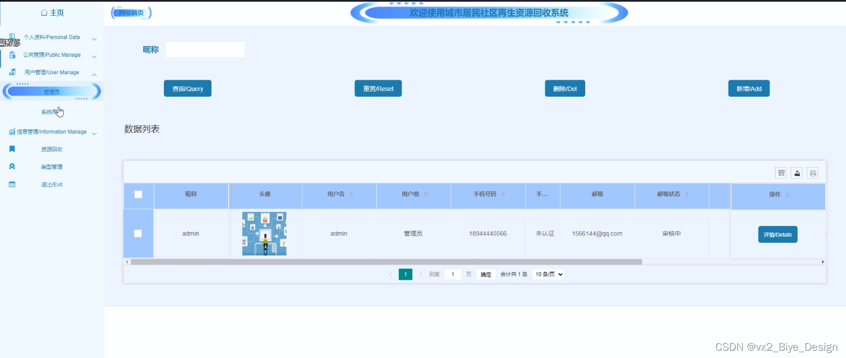Sort by 手机号码 column arrows

(503, 194)
